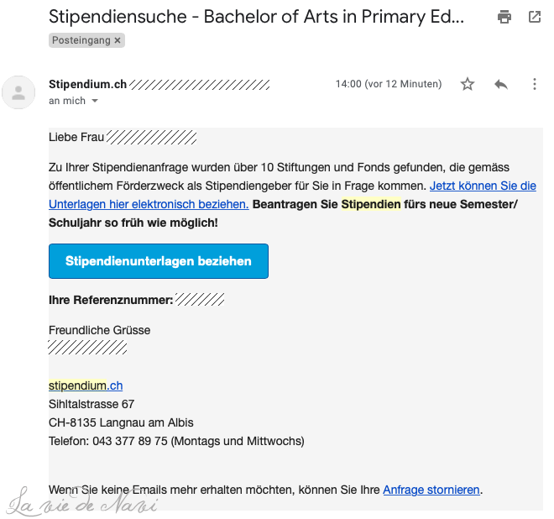Click the address line "Sihltalstrasse 67"
Screen dimensions: 554x519
point(91,404)
